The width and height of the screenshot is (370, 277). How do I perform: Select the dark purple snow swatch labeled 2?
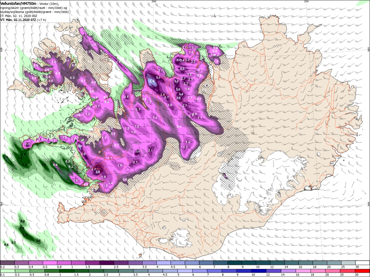click(107, 263)
